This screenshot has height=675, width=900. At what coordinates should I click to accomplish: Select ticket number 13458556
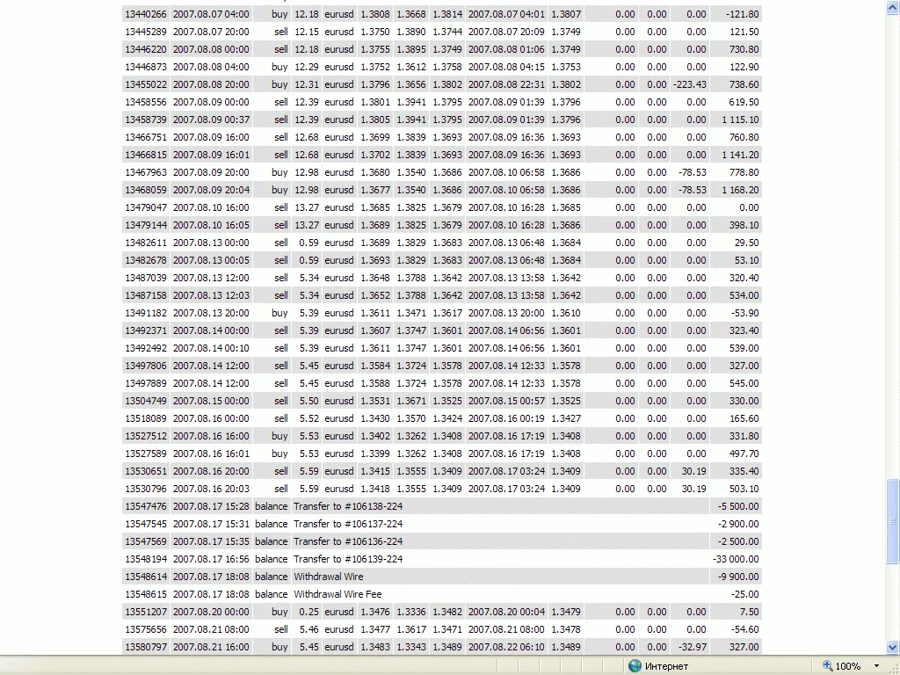tap(146, 102)
